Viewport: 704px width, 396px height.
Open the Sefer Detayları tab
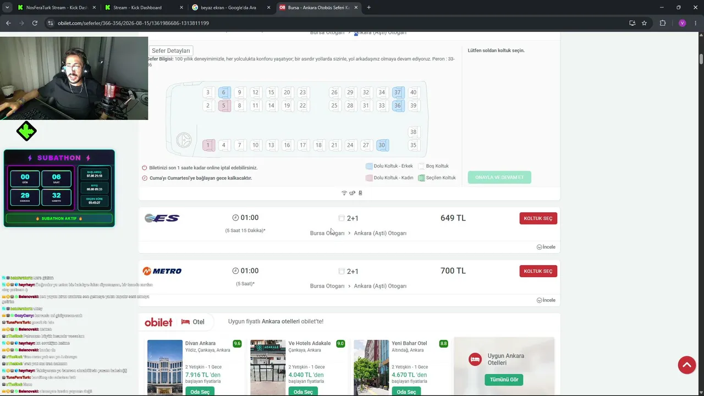pyautogui.click(x=170, y=51)
